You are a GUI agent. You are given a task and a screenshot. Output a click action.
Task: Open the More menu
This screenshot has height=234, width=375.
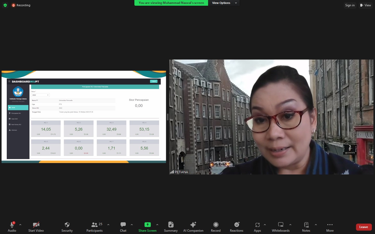[x=330, y=227]
